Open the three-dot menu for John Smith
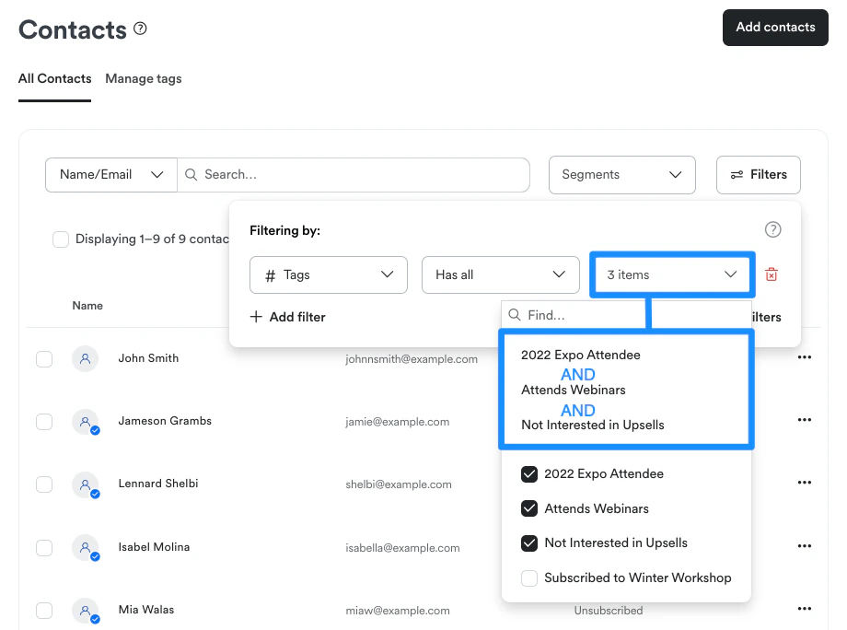This screenshot has height=630, width=847. (805, 357)
